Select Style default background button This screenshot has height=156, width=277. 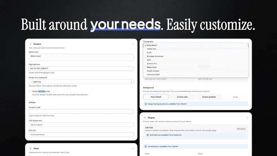[156, 97]
